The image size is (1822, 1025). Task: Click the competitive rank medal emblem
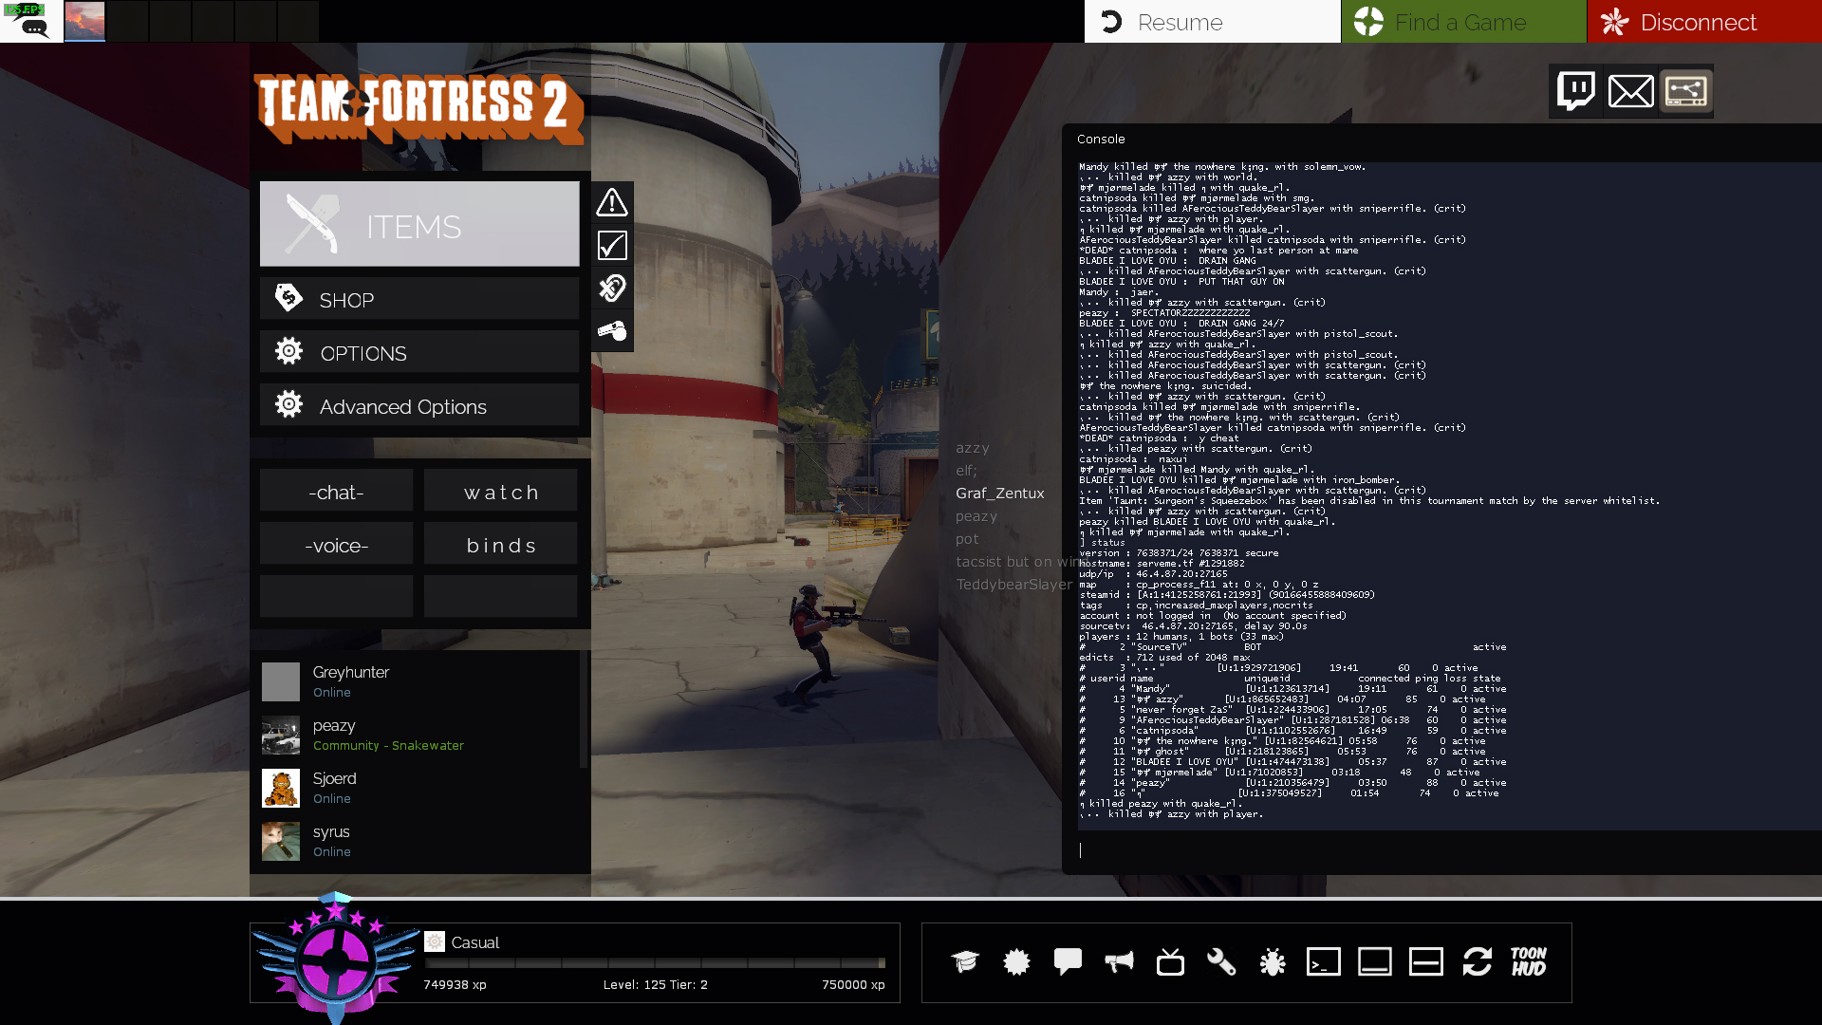pos(336,957)
